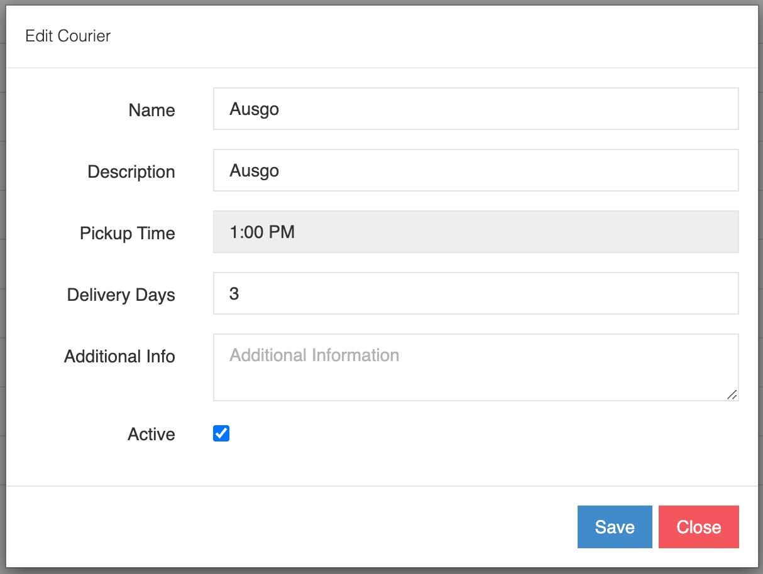Click the Pickup Time label
The height and width of the screenshot is (574, 763).
[x=128, y=233]
